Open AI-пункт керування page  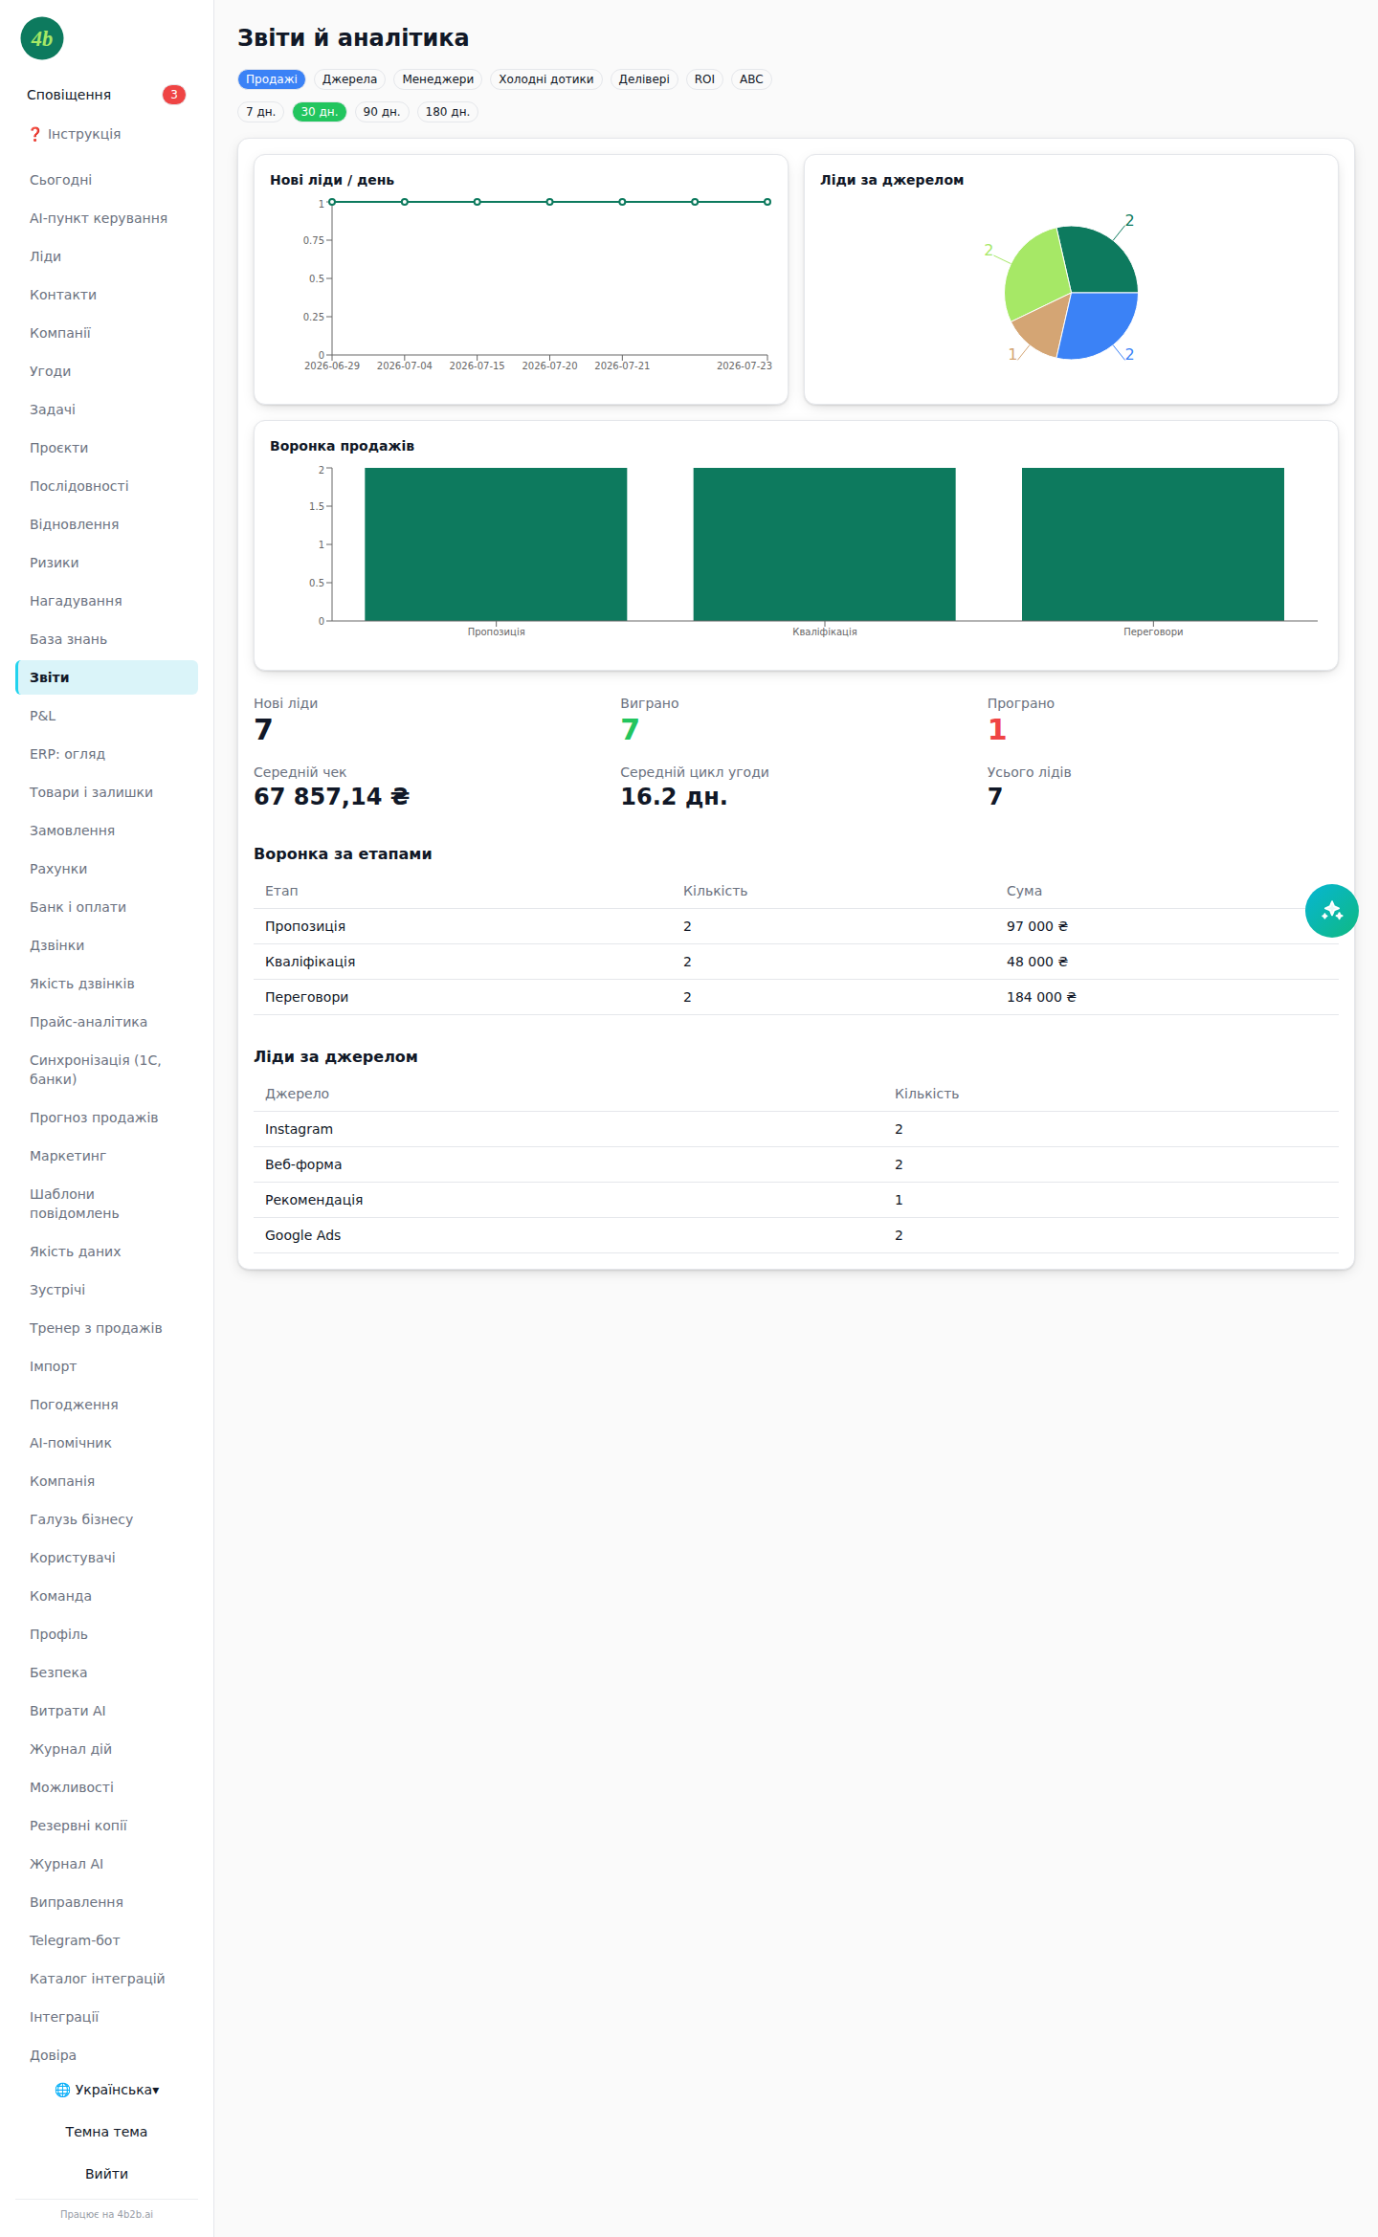(x=106, y=218)
